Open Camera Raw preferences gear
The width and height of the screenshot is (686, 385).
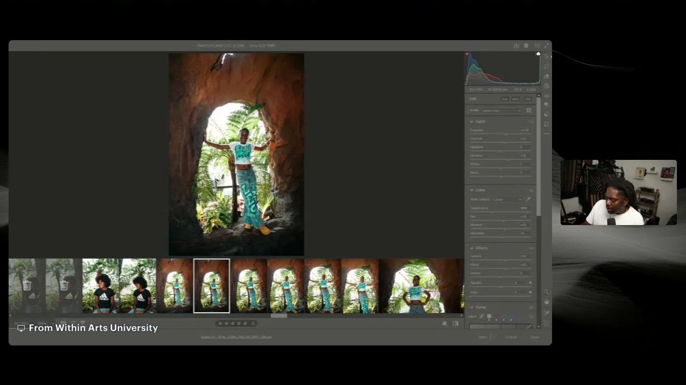pyautogui.click(x=526, y=45)
